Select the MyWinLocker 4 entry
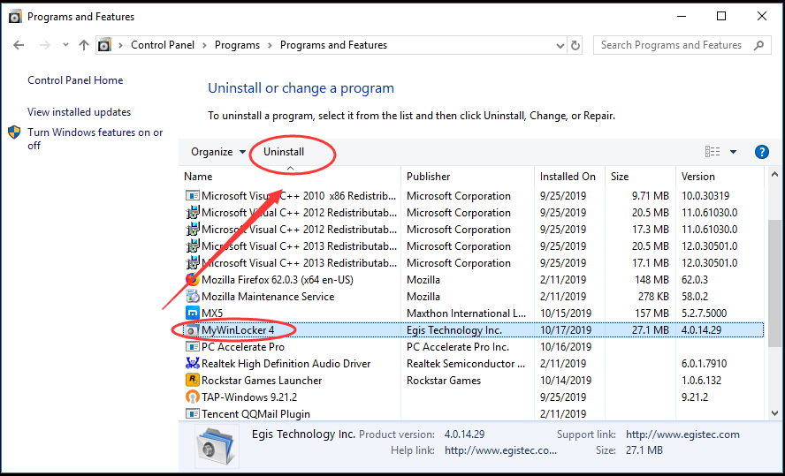This screenshot has width=785, height=476. tap(238, 330)
